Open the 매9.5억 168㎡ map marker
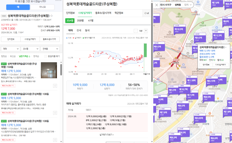This screenshot has width=232, height=143. (159, 47)
